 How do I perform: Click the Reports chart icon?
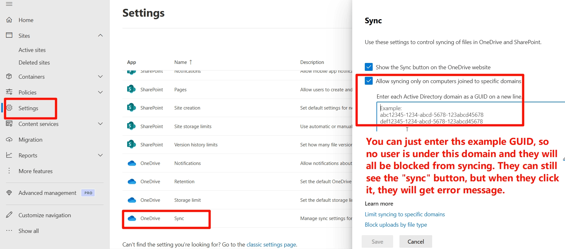[9, 155]
